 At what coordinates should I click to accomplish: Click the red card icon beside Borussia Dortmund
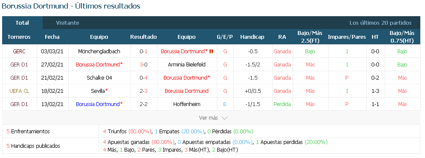(x=211, y=51)
